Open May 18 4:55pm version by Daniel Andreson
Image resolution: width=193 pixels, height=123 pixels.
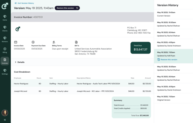(x=173, y=44)
